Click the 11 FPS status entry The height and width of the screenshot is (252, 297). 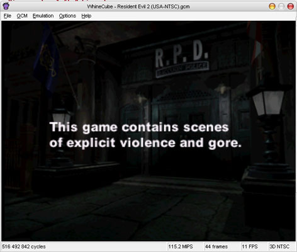point(250,246)
